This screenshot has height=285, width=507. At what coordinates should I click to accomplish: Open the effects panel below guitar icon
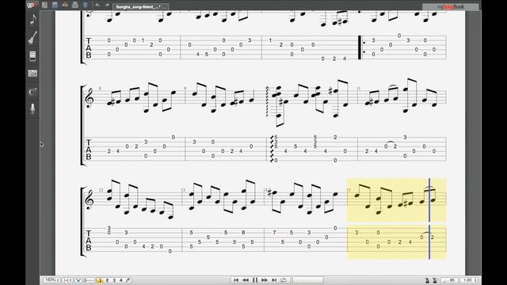(x=32, y=55)
